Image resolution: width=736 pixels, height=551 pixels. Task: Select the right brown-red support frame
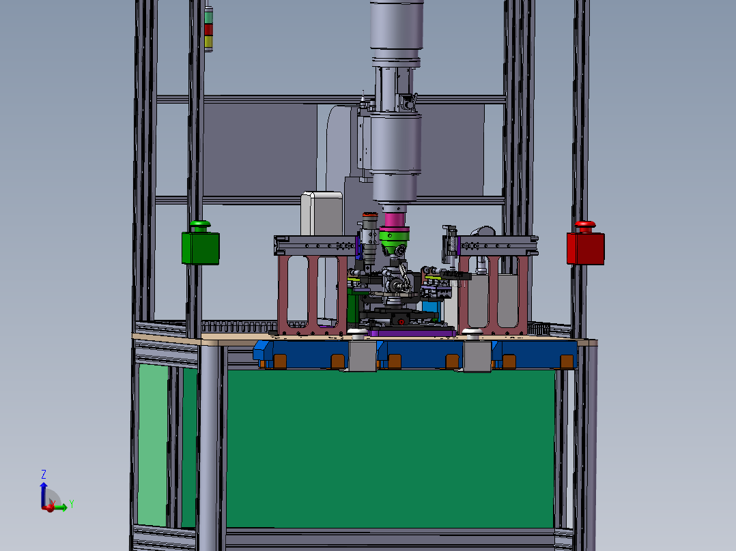click(x=493, y=295)
